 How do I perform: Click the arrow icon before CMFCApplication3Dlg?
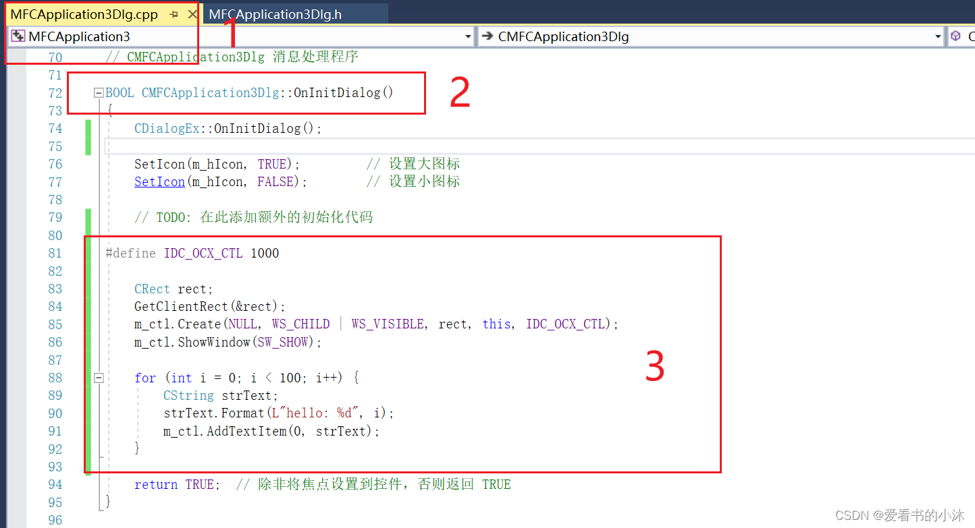(488, 36)
